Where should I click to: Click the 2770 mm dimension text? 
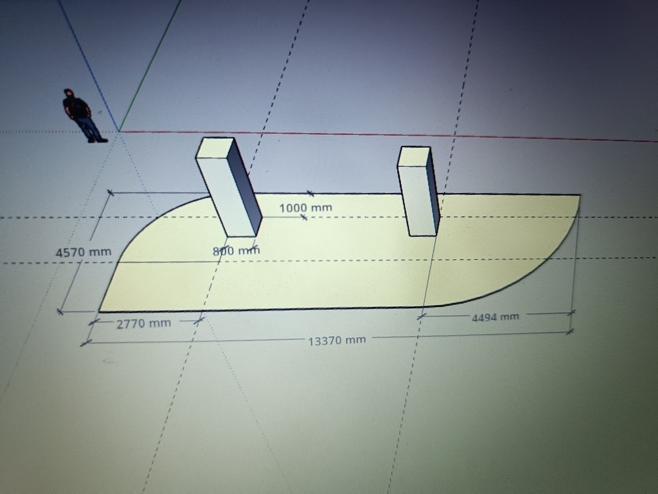(x=143, y=323)
